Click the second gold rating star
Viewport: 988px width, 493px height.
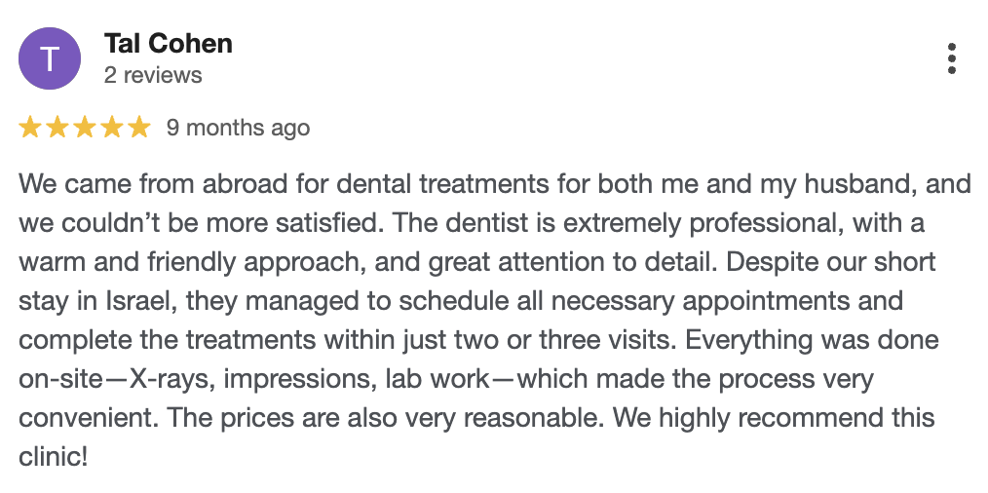coord(57,128)
